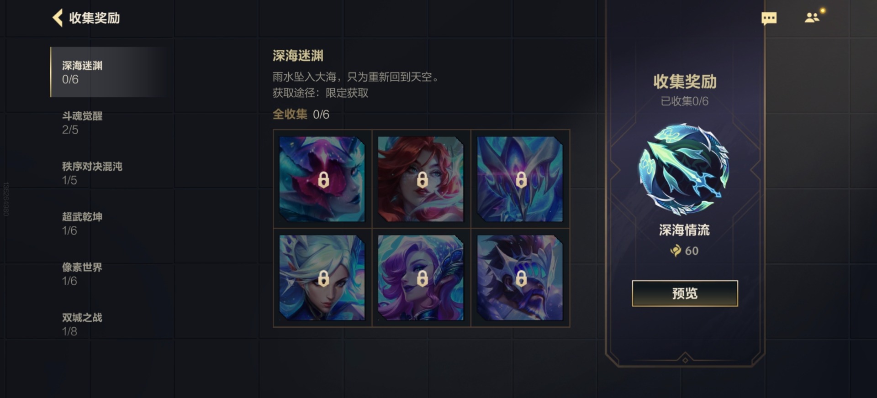Open the chat message icon

click(x=769, y=18)
